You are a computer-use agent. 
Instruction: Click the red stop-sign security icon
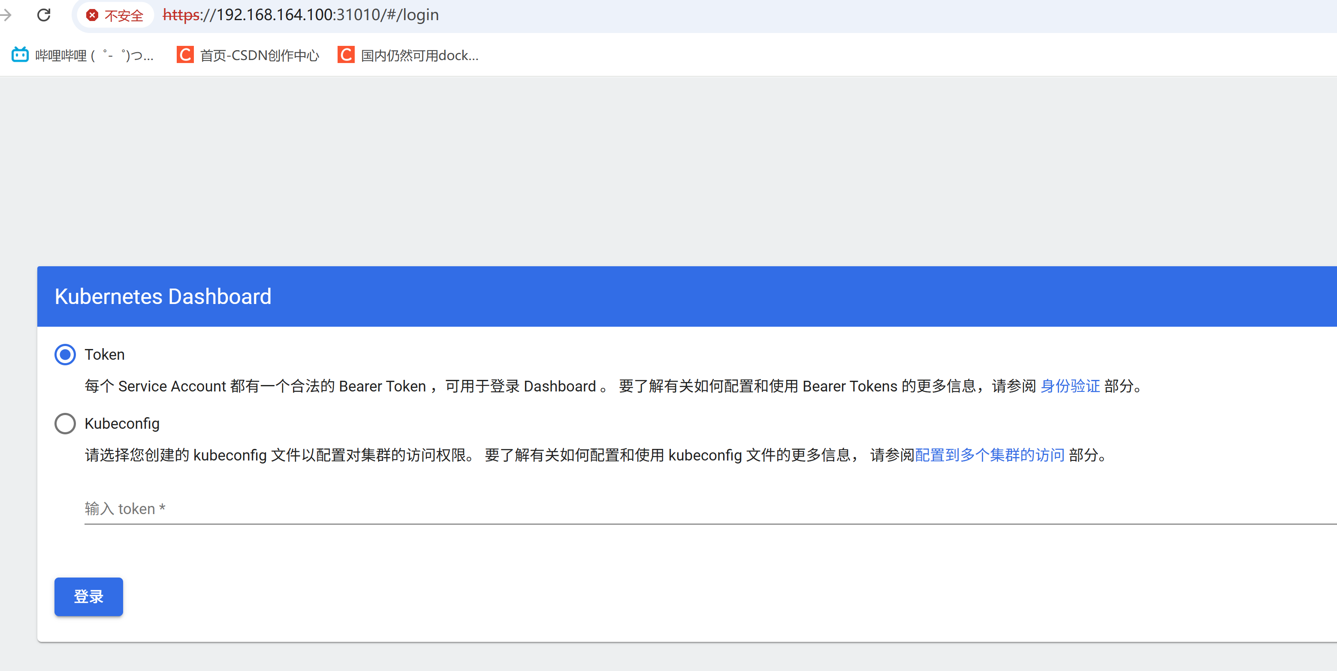[x=92, y=15]
